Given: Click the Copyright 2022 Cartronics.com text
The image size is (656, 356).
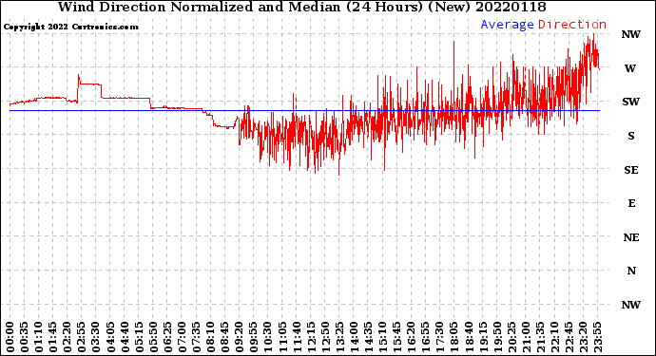Looking at the screenshot, I should point(71,27).
